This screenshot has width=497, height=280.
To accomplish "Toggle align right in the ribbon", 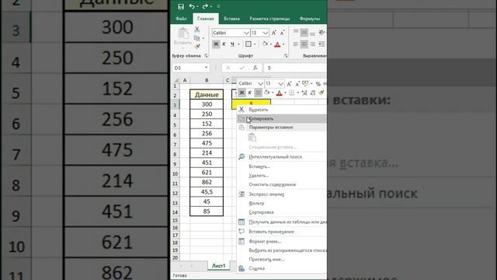I will (312, 44).
